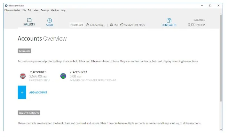Click the scrollbar down arrow

[221, 130]
